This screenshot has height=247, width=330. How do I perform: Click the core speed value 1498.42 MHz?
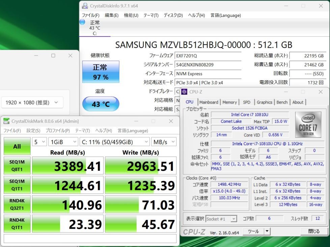tap(229, 184)
